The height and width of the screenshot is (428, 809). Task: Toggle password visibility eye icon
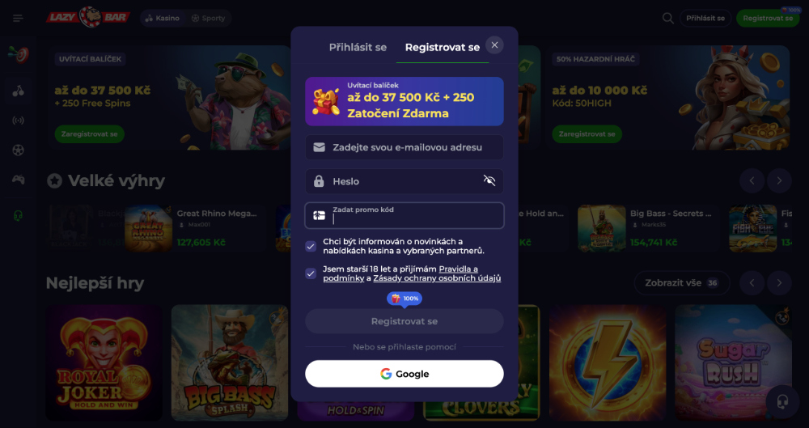click(x=489, y=180)
